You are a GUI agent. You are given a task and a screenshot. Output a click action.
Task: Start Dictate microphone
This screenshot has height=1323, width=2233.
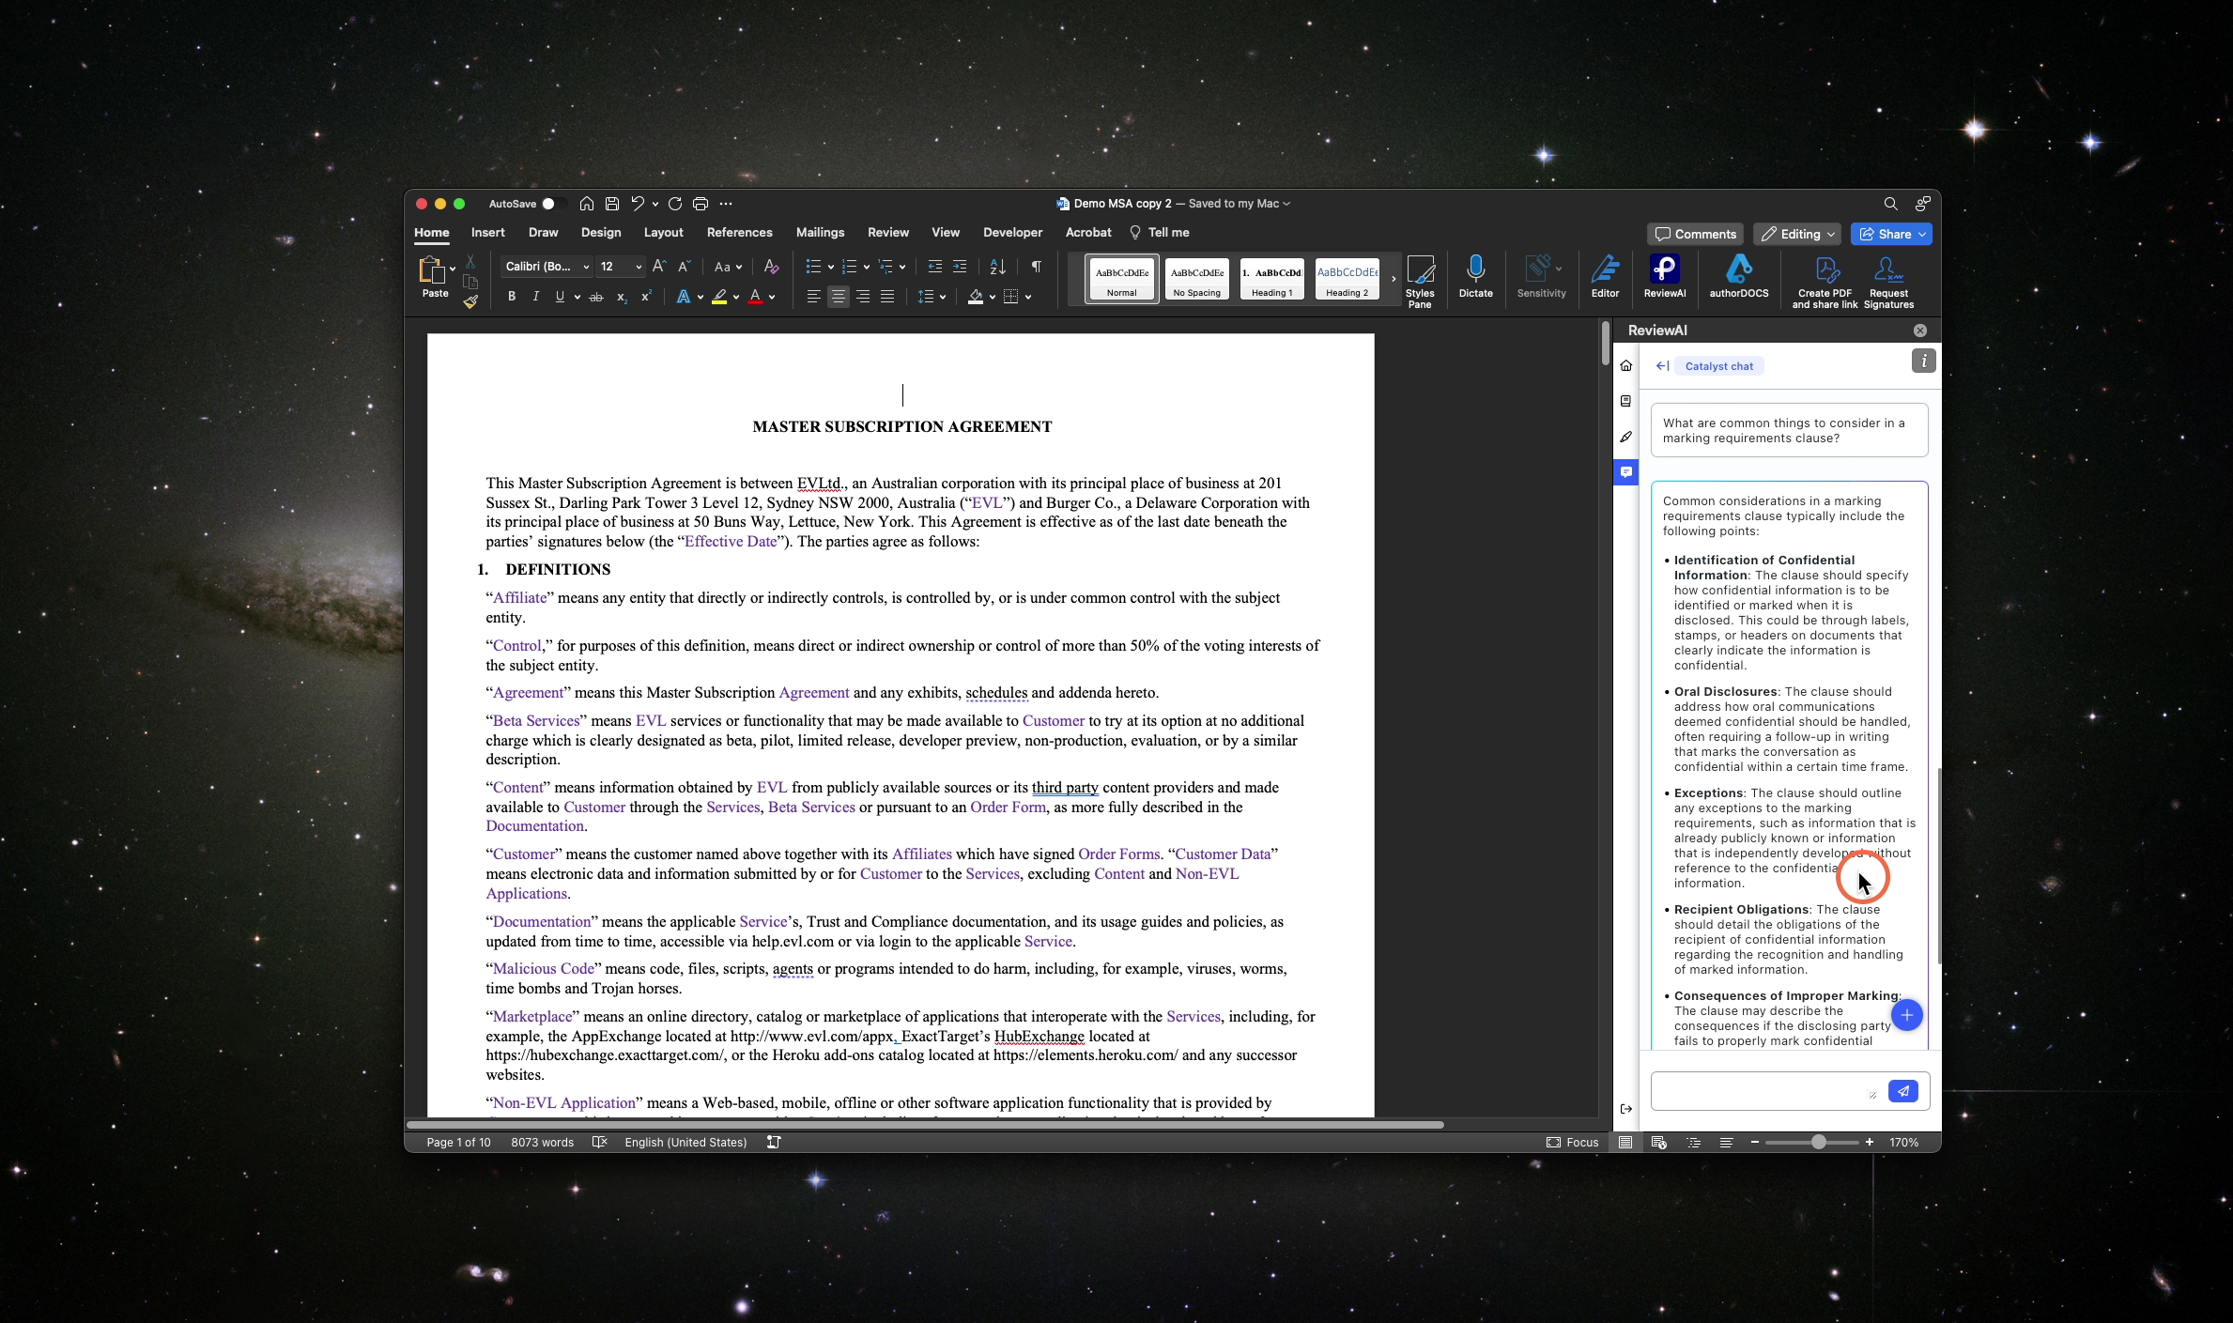[x=1475, y=278]
